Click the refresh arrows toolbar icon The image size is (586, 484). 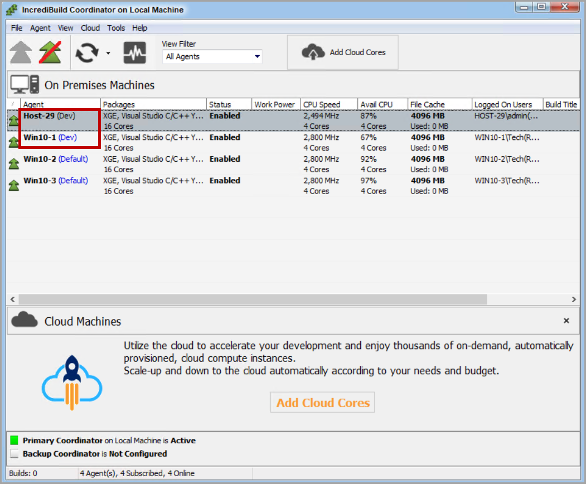[86, 53]
